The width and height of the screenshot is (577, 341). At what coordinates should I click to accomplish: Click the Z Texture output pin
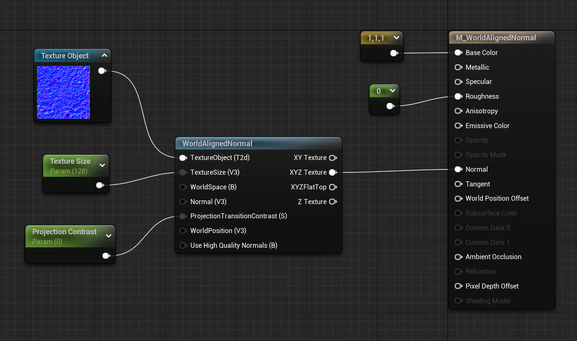tap(333, 202)
